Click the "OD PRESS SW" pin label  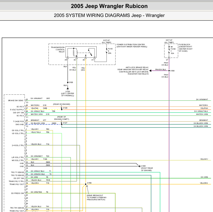[18, 193]
